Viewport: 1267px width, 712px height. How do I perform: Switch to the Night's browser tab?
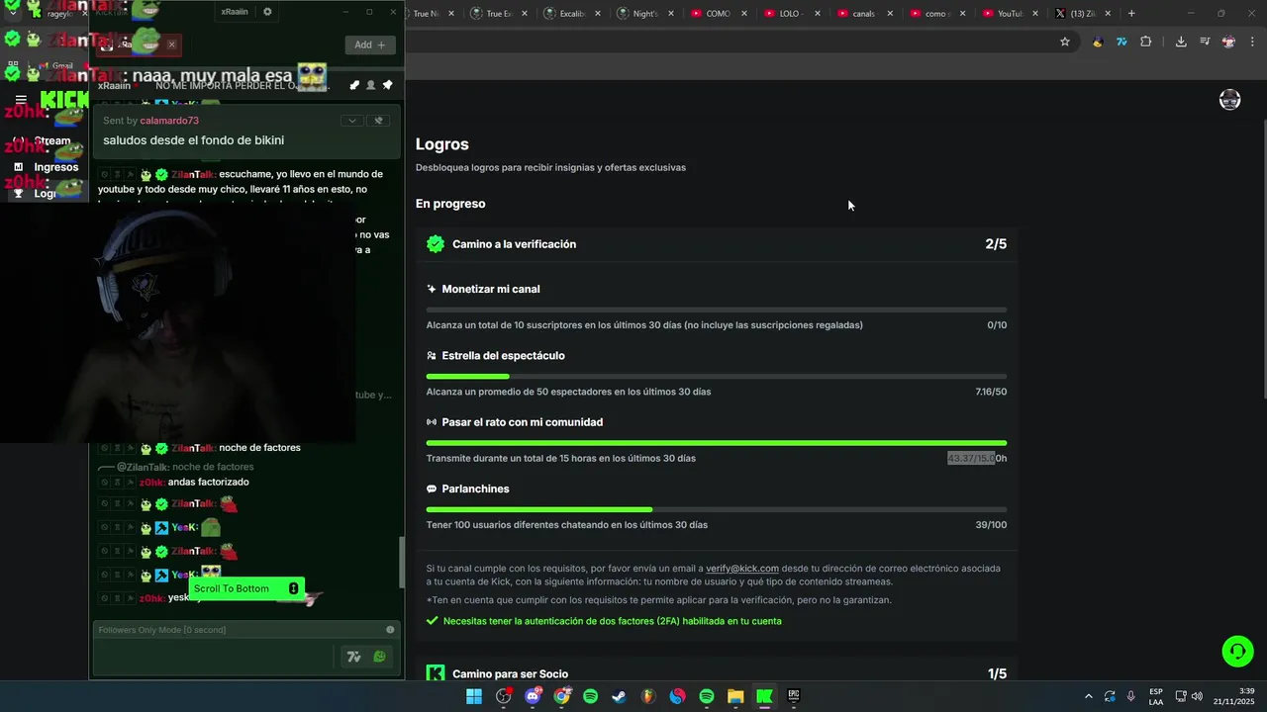coord(647,13)
